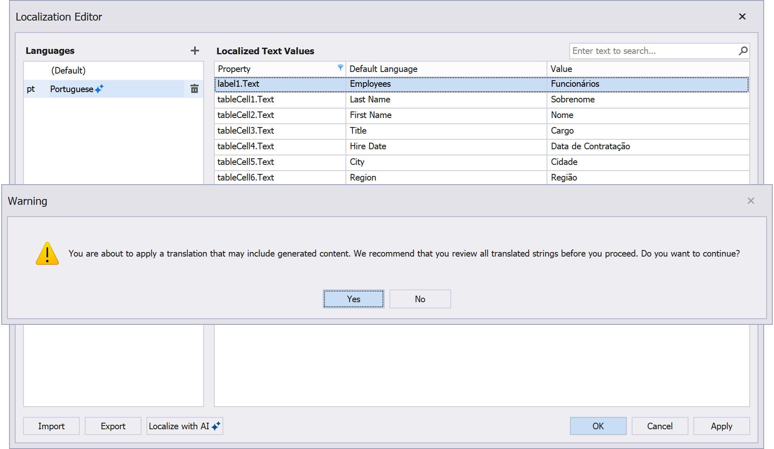774x449 pixels.
Task: Select the label1.Text property cell
Action: coord(280,84)
